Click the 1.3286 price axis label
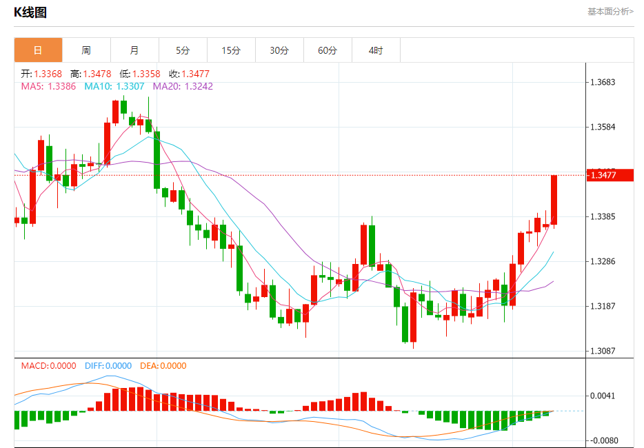Screen dimensions: 644x448 click(x=603, y=261)
